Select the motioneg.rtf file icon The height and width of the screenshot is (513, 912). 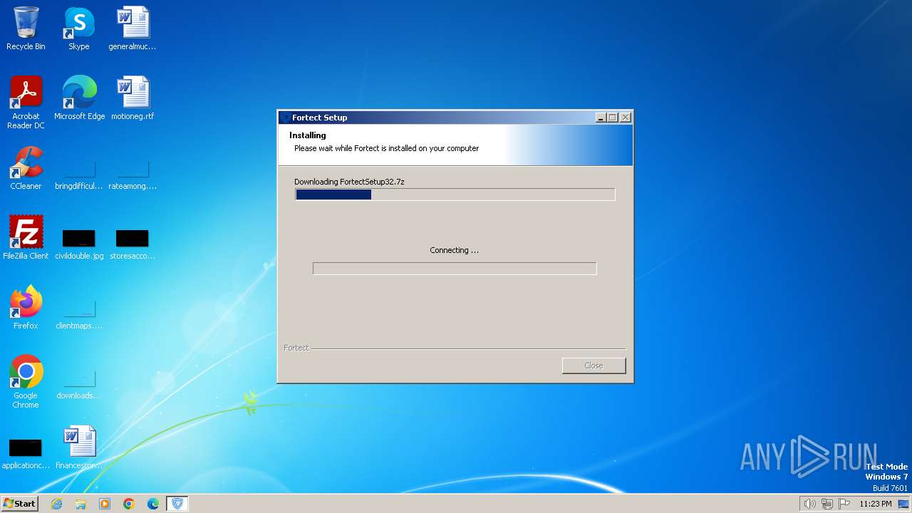point(133,98)
